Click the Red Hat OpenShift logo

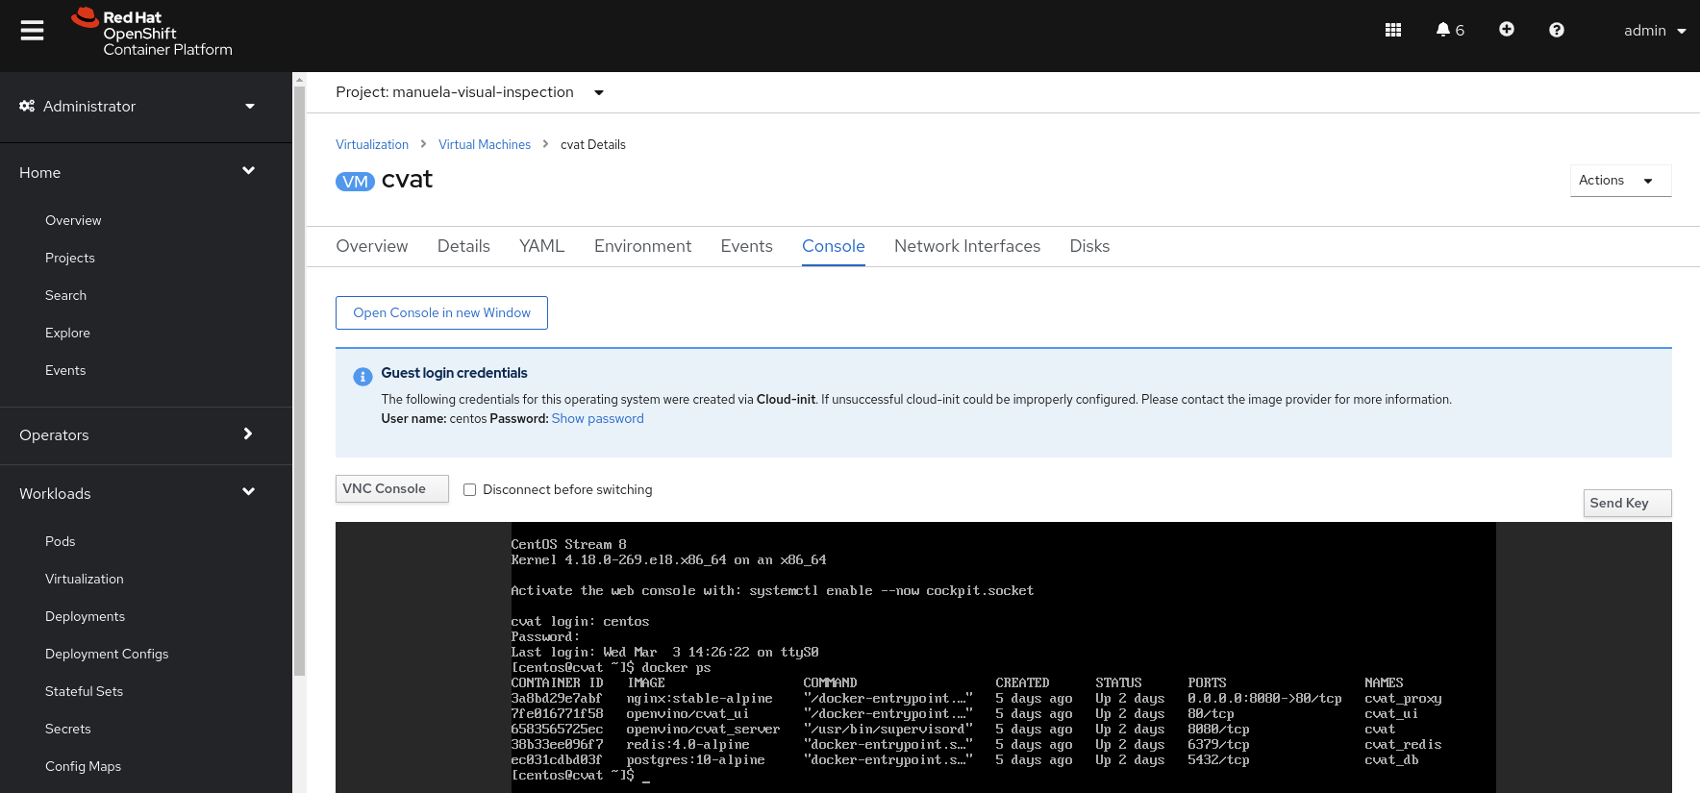coord(152,33)
